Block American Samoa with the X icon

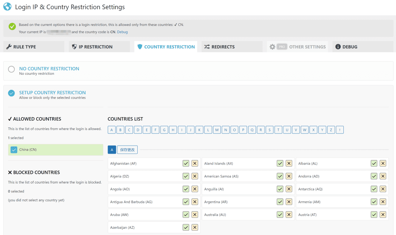coord(289,176)
